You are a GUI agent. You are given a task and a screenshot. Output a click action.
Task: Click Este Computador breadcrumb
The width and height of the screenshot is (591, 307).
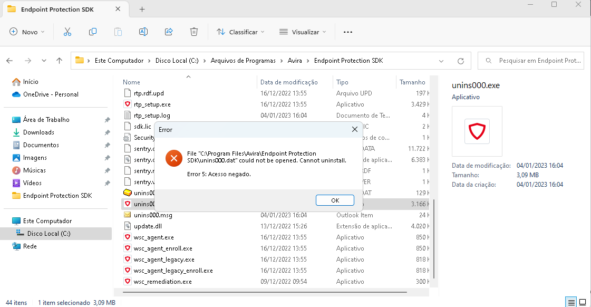[x=119, y=61]
